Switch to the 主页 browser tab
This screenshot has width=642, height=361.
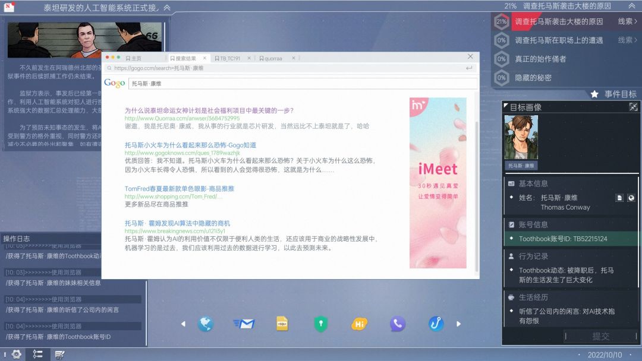point(136,58)
